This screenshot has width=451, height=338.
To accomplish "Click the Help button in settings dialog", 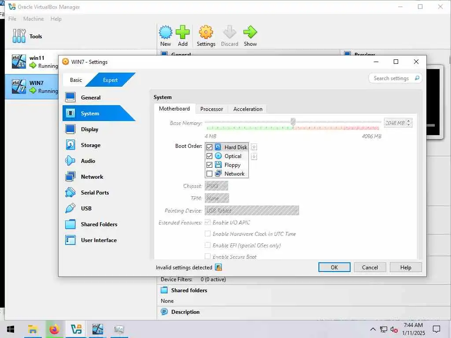I will click(x=406, y=267).
